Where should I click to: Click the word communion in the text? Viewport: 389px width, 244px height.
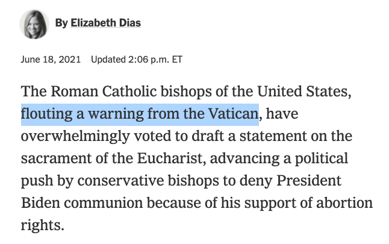[103, 203]
